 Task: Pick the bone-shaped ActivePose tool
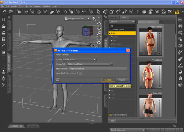point(131,12)
